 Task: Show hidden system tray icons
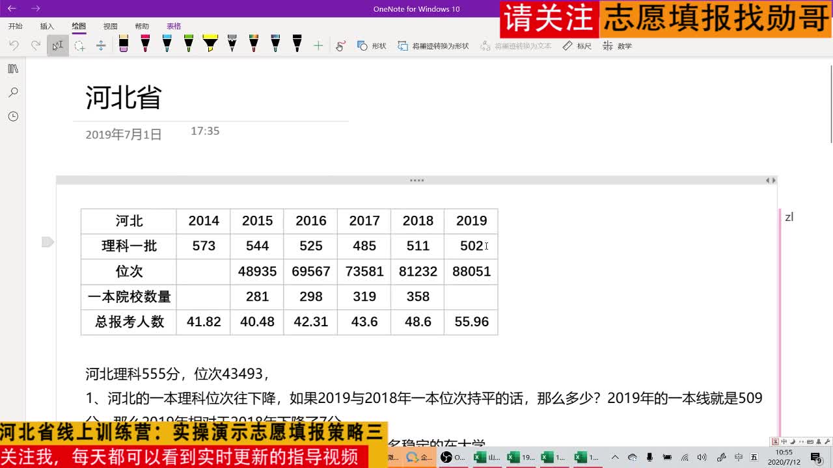pos(615,457)
